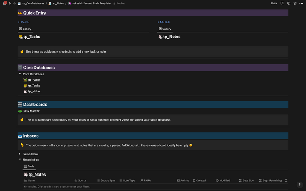Click the Source column header
Image resolution: width=306 pixels, height=191 pixels.
click(x=80, y=180)
